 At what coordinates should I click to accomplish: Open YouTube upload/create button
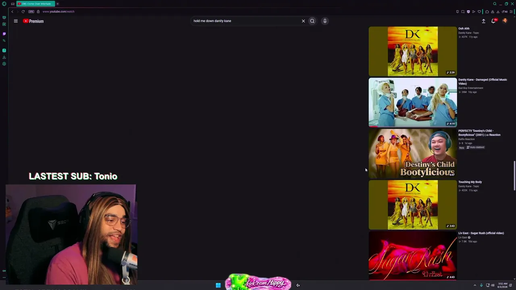[x=483, y=21]
